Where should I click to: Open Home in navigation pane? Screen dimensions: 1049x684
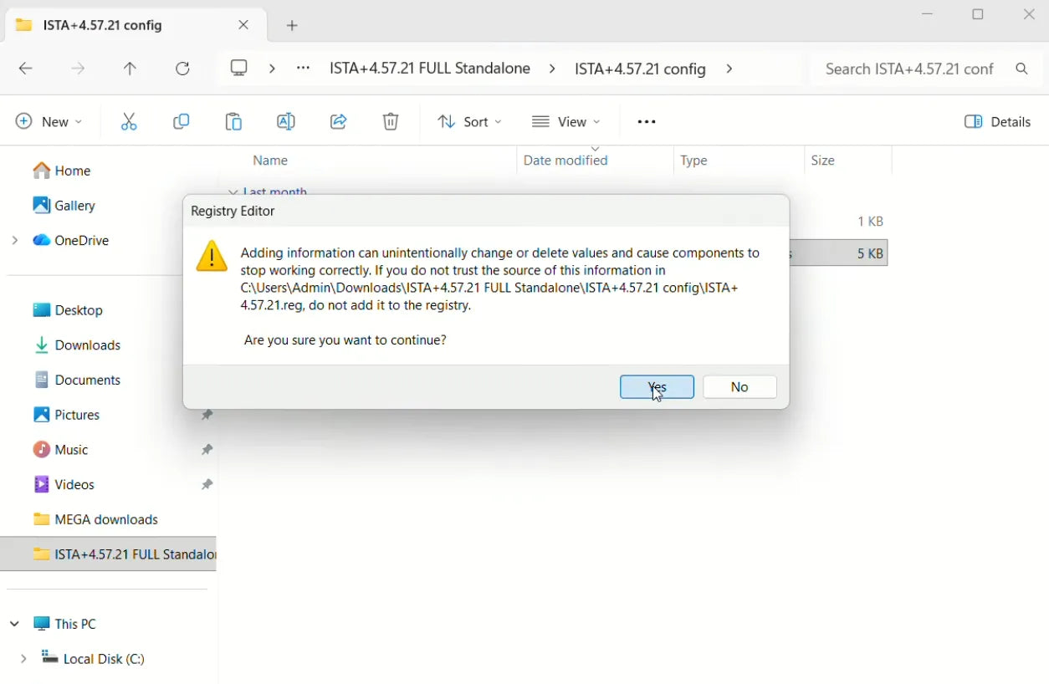click(x=62, y=171)
